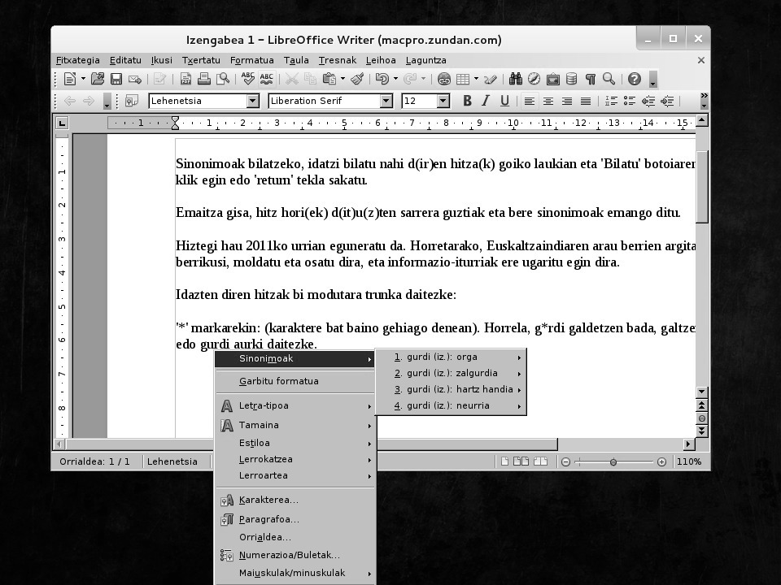Click the Navigator compass icon
Screen dimensions: 781x585
click(x=534, y=79)
